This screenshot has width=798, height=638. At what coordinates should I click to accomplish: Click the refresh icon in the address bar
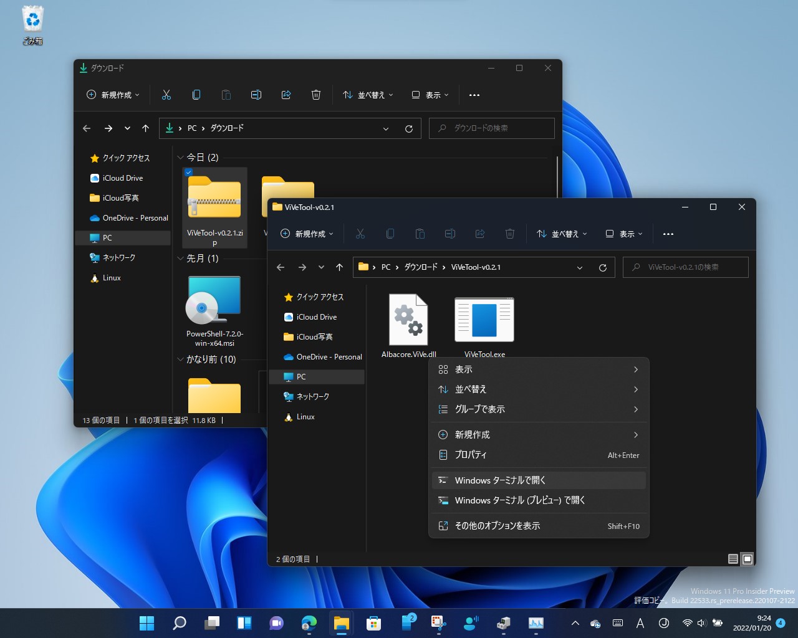tap(602, 267)
